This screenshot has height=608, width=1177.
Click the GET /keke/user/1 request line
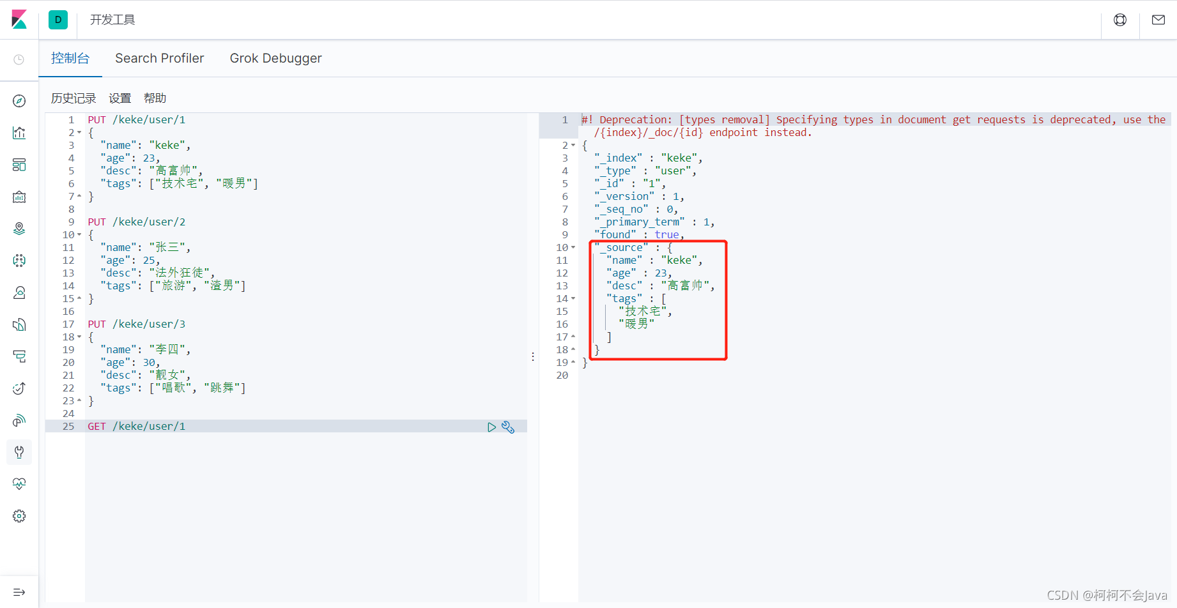[137, 426]
